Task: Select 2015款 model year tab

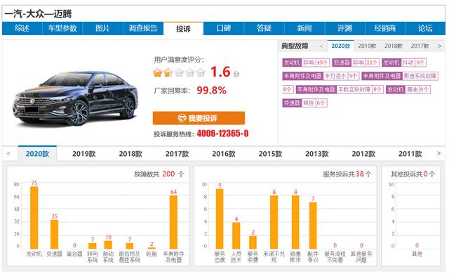Action: (270, 154)
